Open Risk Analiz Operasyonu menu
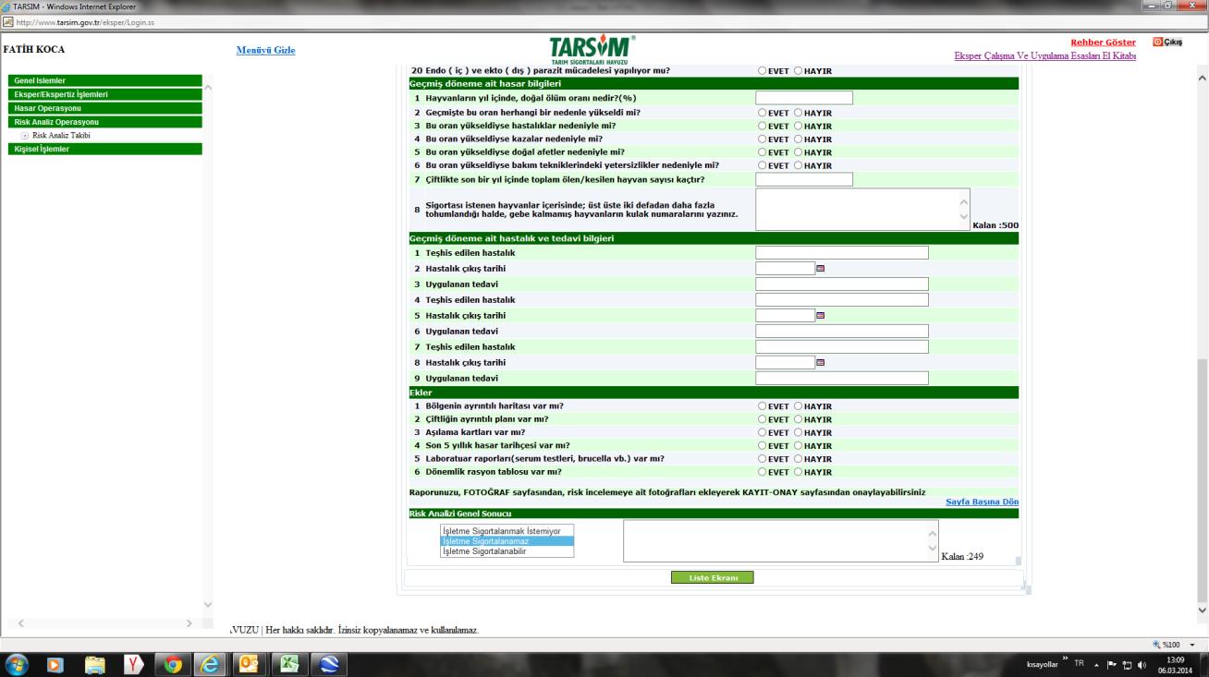Screen dimensions: 1209x677 (104, 122)
